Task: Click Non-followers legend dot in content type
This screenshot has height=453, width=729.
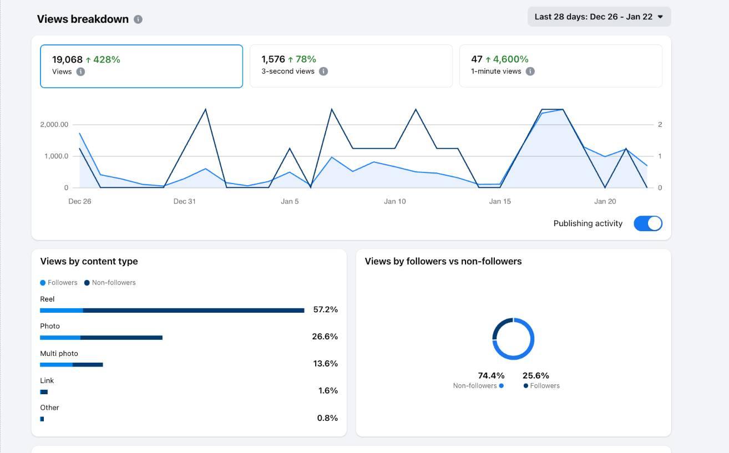Action: coord(87,283)
